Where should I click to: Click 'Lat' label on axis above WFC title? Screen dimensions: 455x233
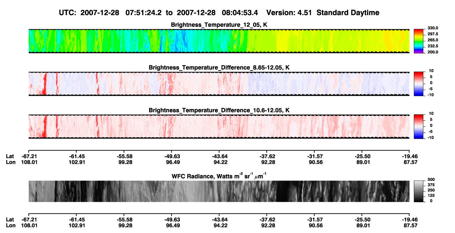(x=10, y=156)
